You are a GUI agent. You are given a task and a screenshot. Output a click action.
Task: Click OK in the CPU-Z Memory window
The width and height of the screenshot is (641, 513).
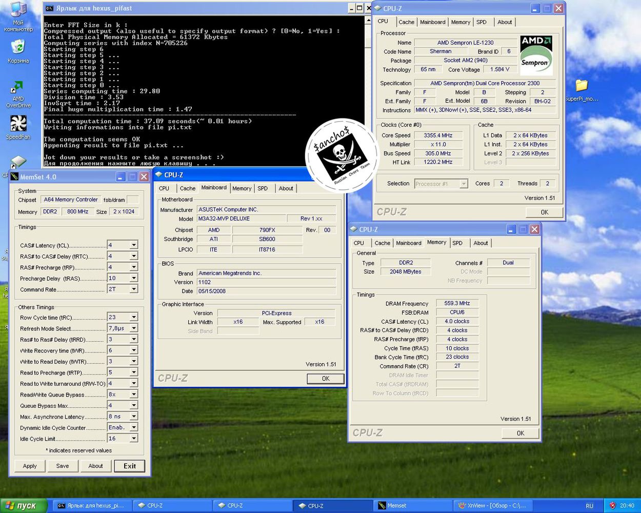[x=520, y=433]
